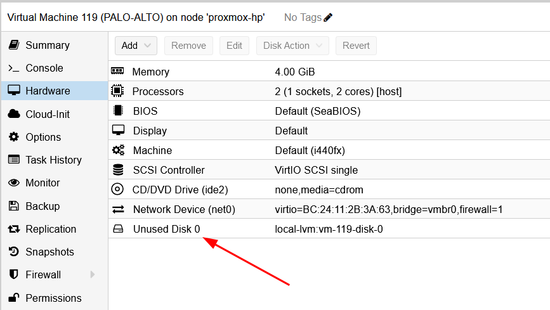Click the Options gear icon
Screen dimensions: 550x310
(x=13, y=137)
